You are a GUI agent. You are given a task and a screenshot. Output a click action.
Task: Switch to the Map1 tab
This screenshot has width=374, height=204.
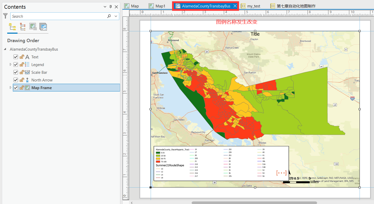pos(157,6)
